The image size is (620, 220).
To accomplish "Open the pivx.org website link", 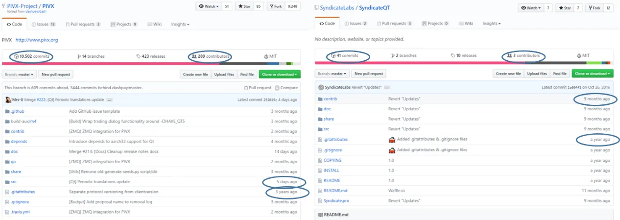I will click(x=37, y=40).
